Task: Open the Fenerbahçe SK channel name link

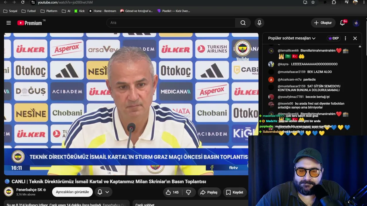Action: pyautogui.click(x=29, y=190)
